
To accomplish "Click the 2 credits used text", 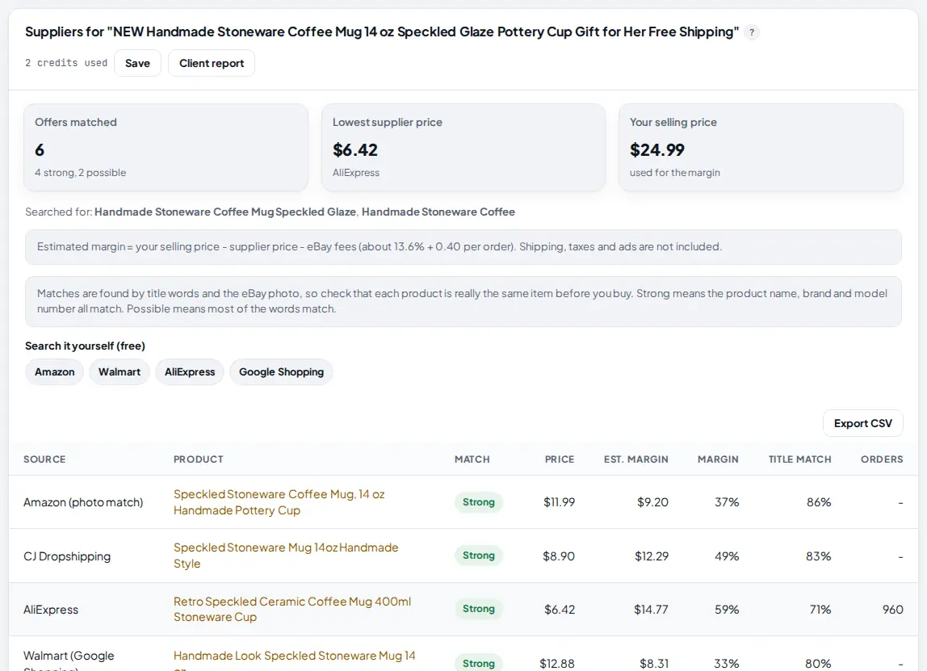I will pos(66,63).
